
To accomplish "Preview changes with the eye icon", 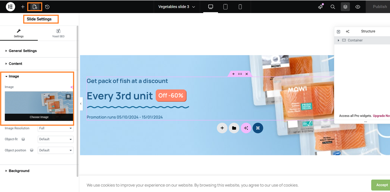I will coord(358,7).
